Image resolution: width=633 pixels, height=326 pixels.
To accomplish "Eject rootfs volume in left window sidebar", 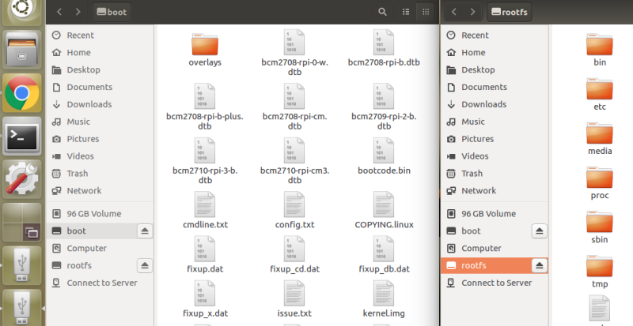I will (x=145, y=265).
